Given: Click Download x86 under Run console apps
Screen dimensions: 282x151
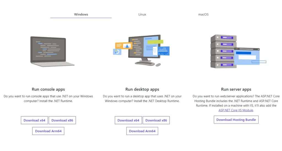Looking at the screenshot, I should click(62, 120).
